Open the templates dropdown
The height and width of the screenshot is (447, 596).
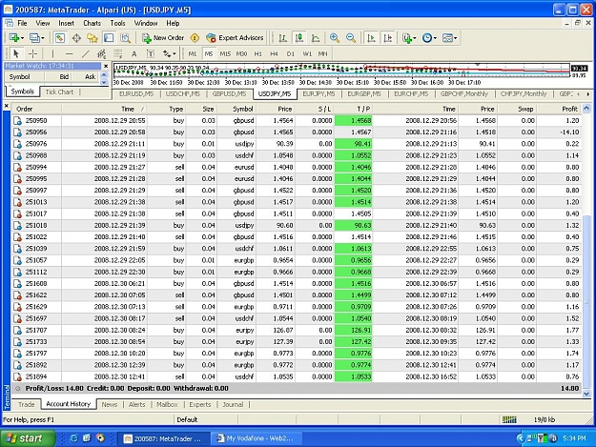(450, 37)
